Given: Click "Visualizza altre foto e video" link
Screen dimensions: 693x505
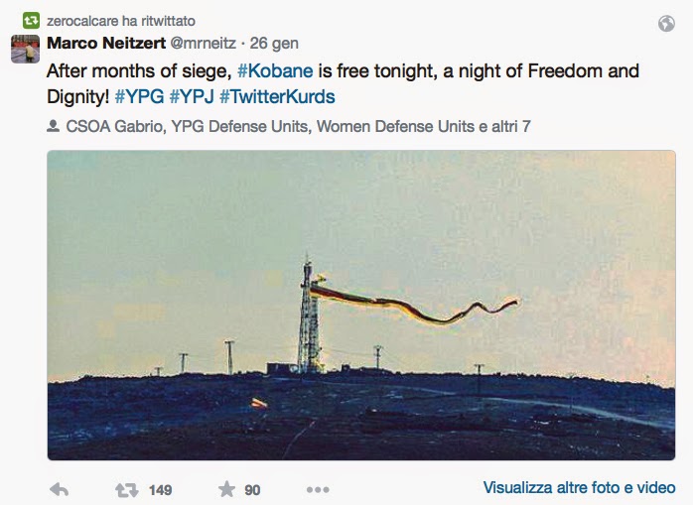Looking at the screenshot, I should point(580,488).
